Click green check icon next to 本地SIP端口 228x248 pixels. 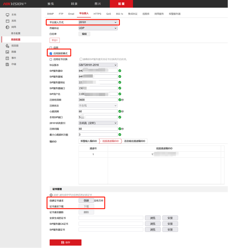pos(120,117)
